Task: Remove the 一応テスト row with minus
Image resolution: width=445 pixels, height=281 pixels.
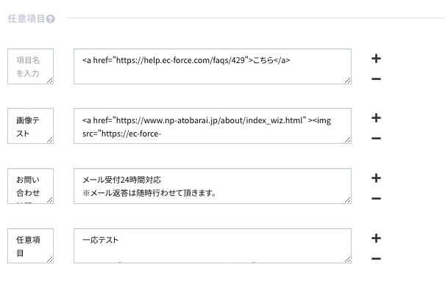Action: point(376,259)
